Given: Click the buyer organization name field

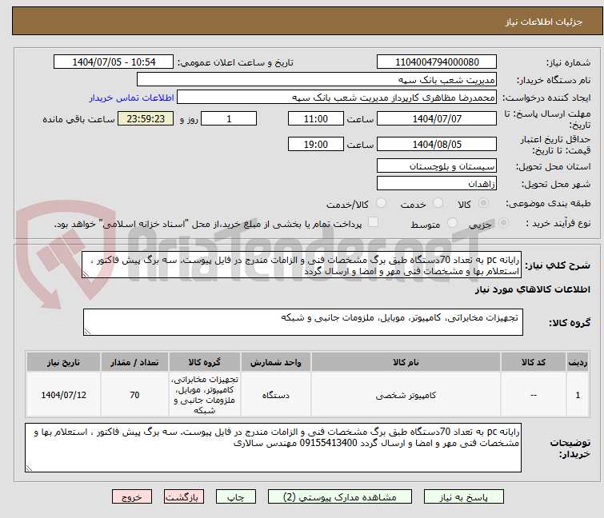Looking at the screenshot, I should (317, 80).
